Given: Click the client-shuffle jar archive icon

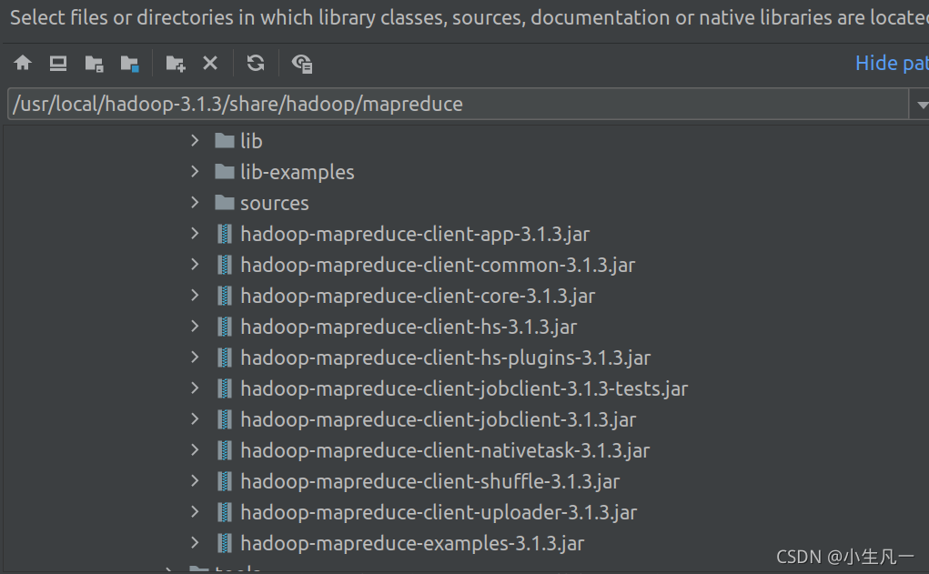Looking at the screenshot, I should (x=225, y=481).
